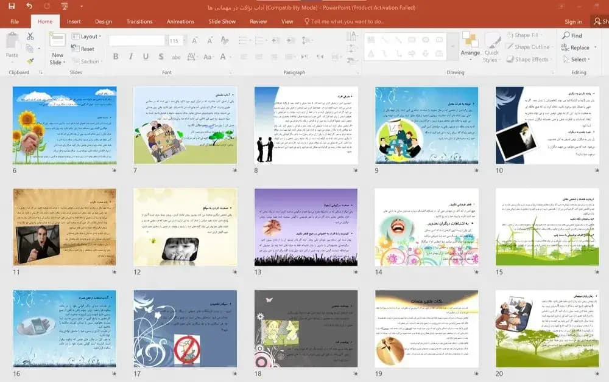The width and height of the screenshot is (609, 382).
Task: Click Increase List Level icon
Action: (x=290, y=40)
